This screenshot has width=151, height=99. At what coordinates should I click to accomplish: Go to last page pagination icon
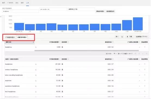click(146, 54)
